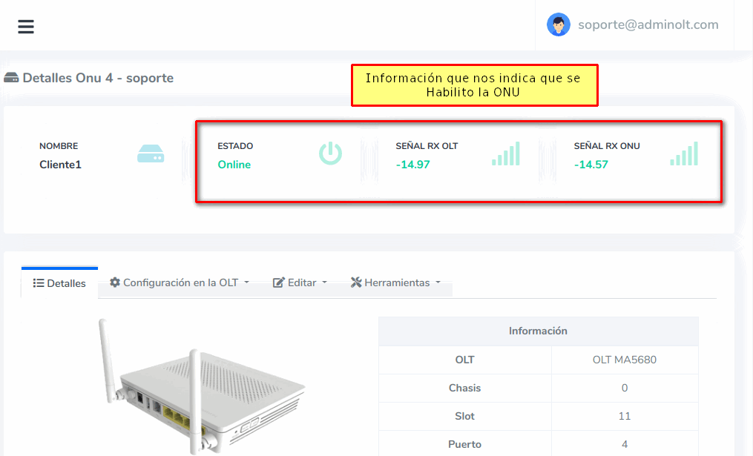Click the Información table header
The width and height of the screenshot is (753, 456).
538,331
